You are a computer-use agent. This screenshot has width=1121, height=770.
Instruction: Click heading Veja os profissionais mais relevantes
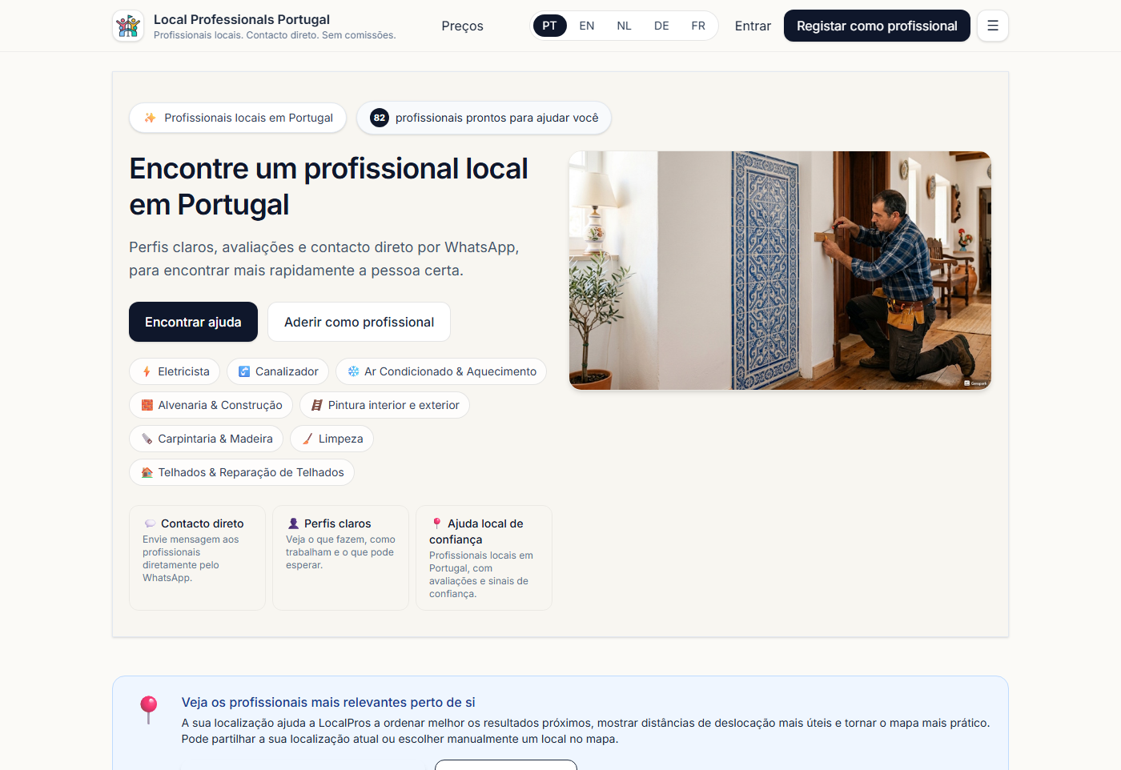tap(328, 702)
